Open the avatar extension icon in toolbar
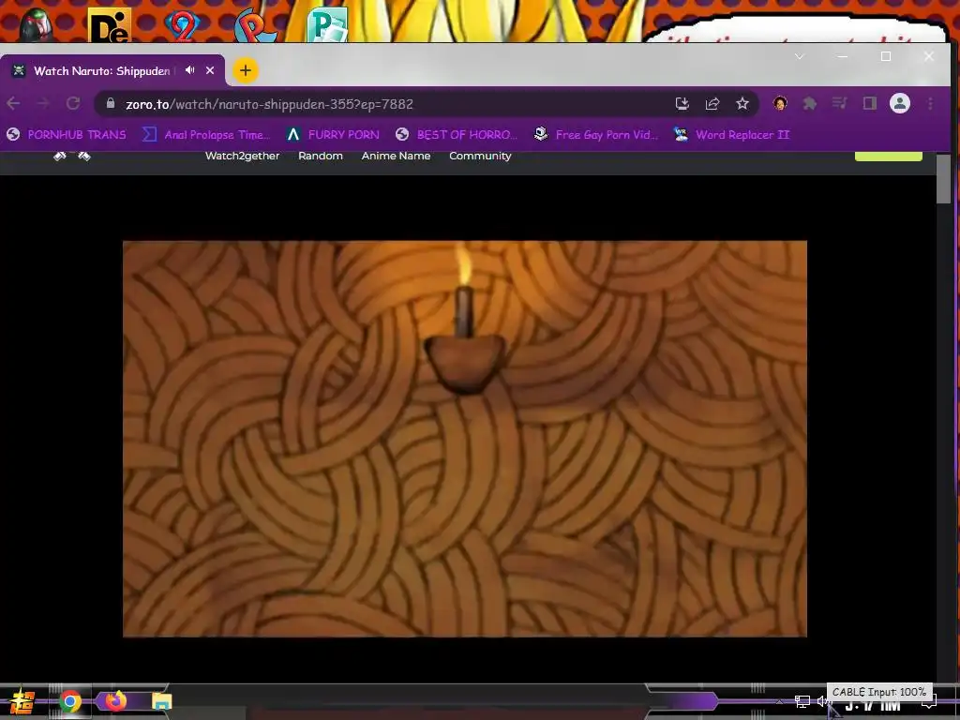Screen dimensions: 960x720 [779, 103]
